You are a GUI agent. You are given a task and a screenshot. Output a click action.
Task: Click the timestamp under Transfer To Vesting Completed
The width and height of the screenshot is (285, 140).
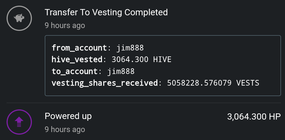pyautogui.click(x=65, y=26)
